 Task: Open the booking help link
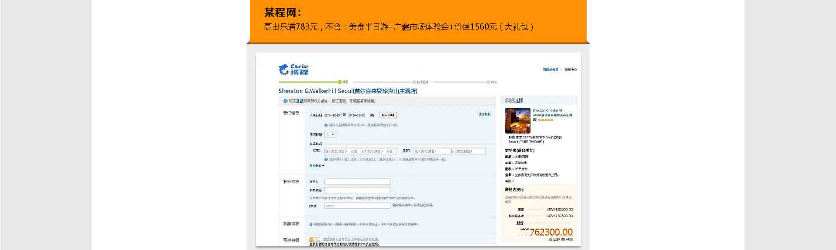[x=484, y=115]
